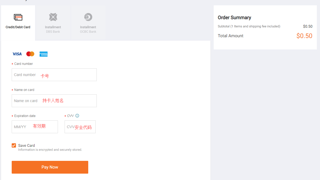The width and height of the screenshot is (320, 180).
Task: Select the MM/YY expiration date field
Action: click(x=35, y=127)
